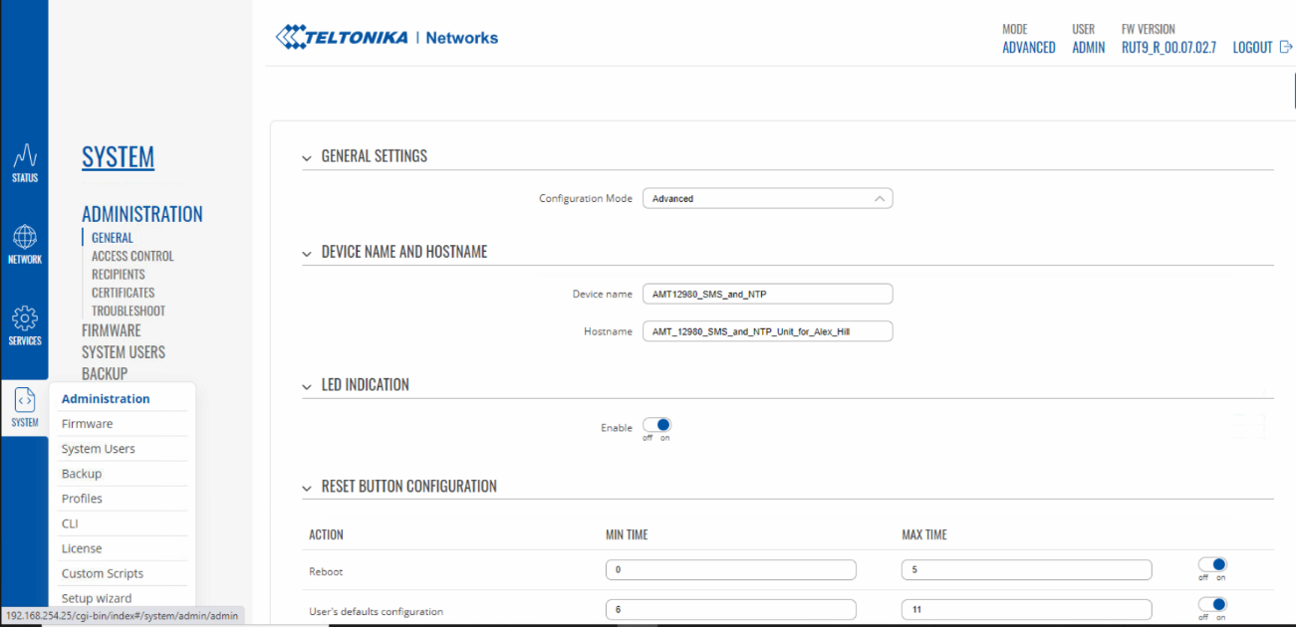Toggle User's defaults configuration switch
Screen dimensions: 1296x627
pyautogui.click(x=1212, y=605)
